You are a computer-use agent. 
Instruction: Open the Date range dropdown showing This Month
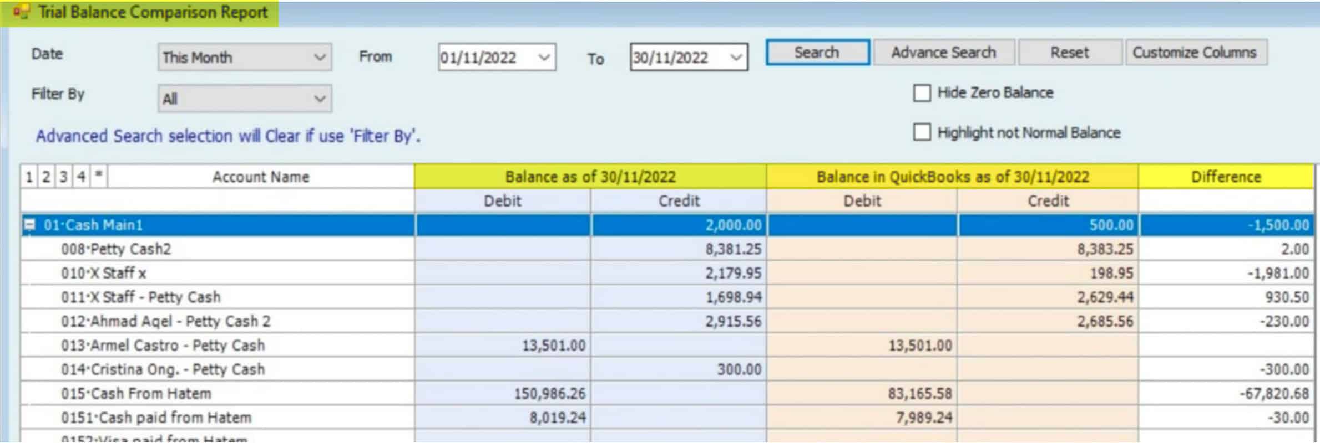pos(319,58)
